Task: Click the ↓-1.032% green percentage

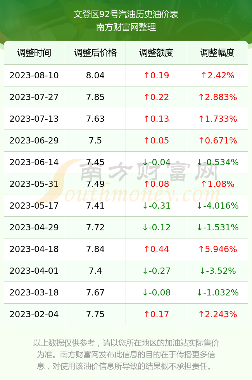Action: (217, 292)
